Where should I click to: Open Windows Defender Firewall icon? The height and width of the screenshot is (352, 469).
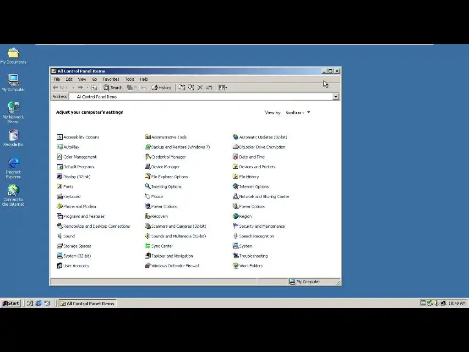147,265
